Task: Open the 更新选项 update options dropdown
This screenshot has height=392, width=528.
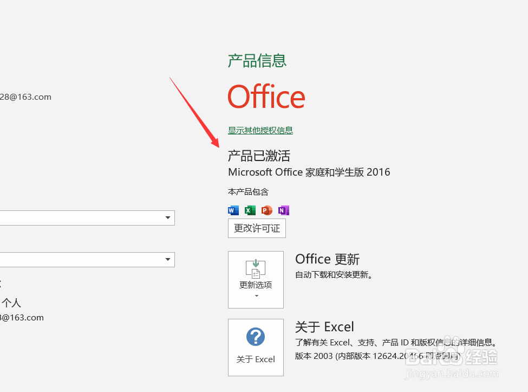Action: pyautogui.click(x=256, y=279)
